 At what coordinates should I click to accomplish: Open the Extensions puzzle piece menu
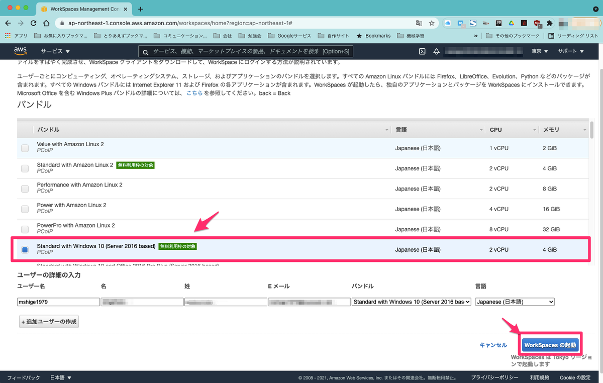tap(549, 23)
